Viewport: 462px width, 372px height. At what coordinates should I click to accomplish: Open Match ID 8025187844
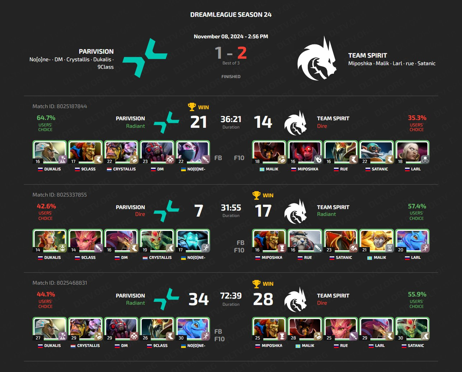[60, 106]
